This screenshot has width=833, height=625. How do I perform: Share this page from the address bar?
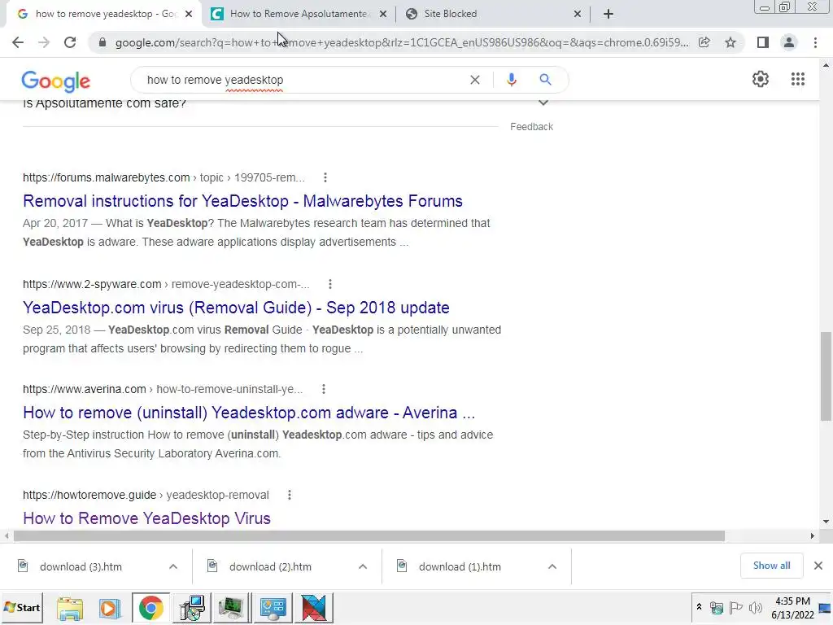click(x=704, y=42)
